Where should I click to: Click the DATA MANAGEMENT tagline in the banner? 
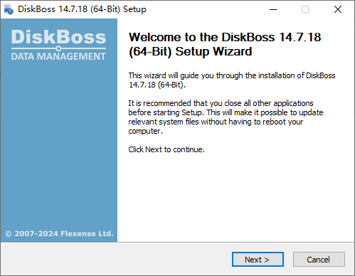click(58, 56)
